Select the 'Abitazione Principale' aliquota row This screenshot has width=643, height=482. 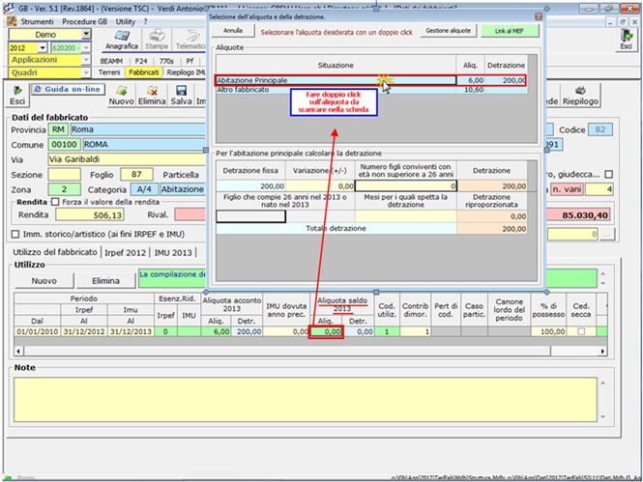pyautogui.click(x=371, y=80)
